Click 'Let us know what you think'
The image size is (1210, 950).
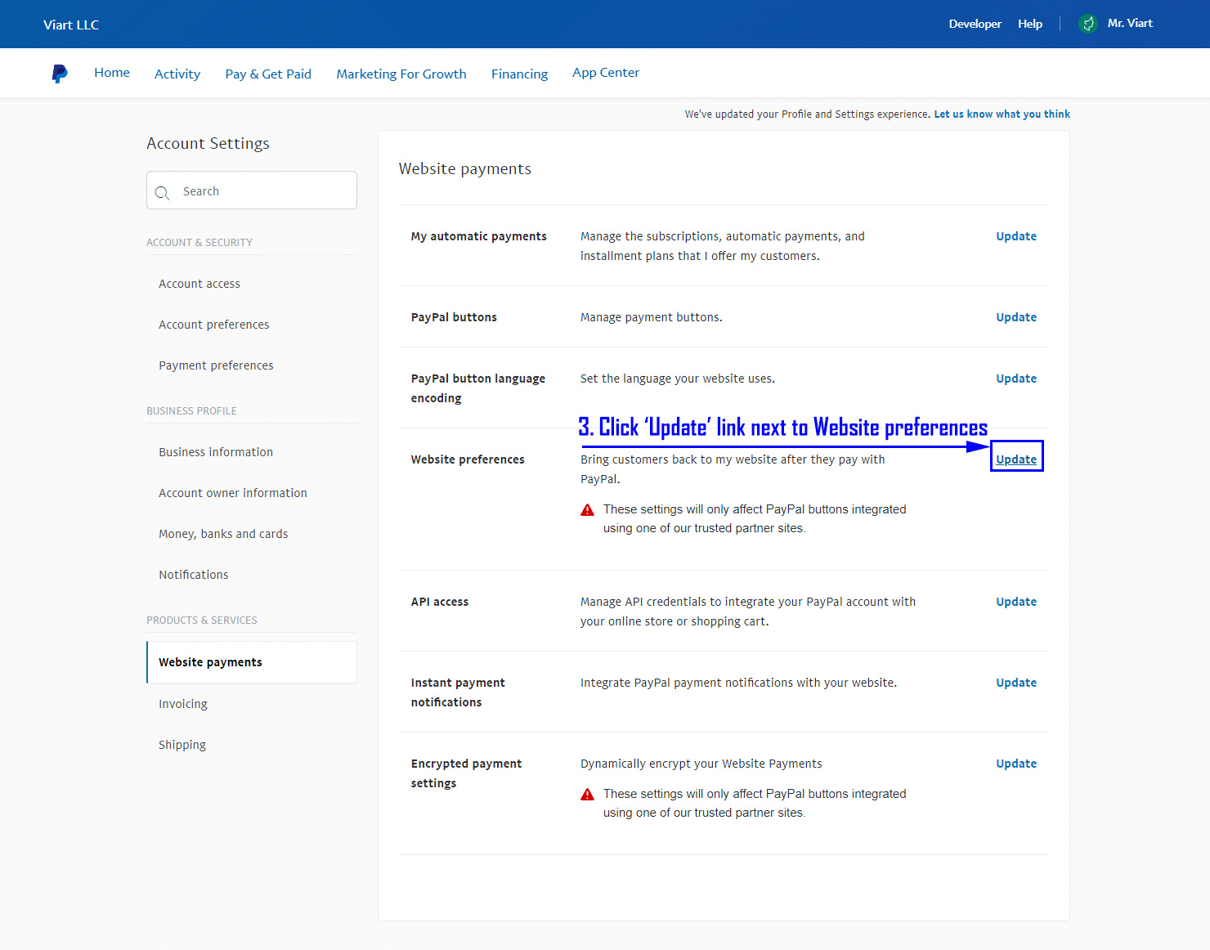pos(1002,114)
